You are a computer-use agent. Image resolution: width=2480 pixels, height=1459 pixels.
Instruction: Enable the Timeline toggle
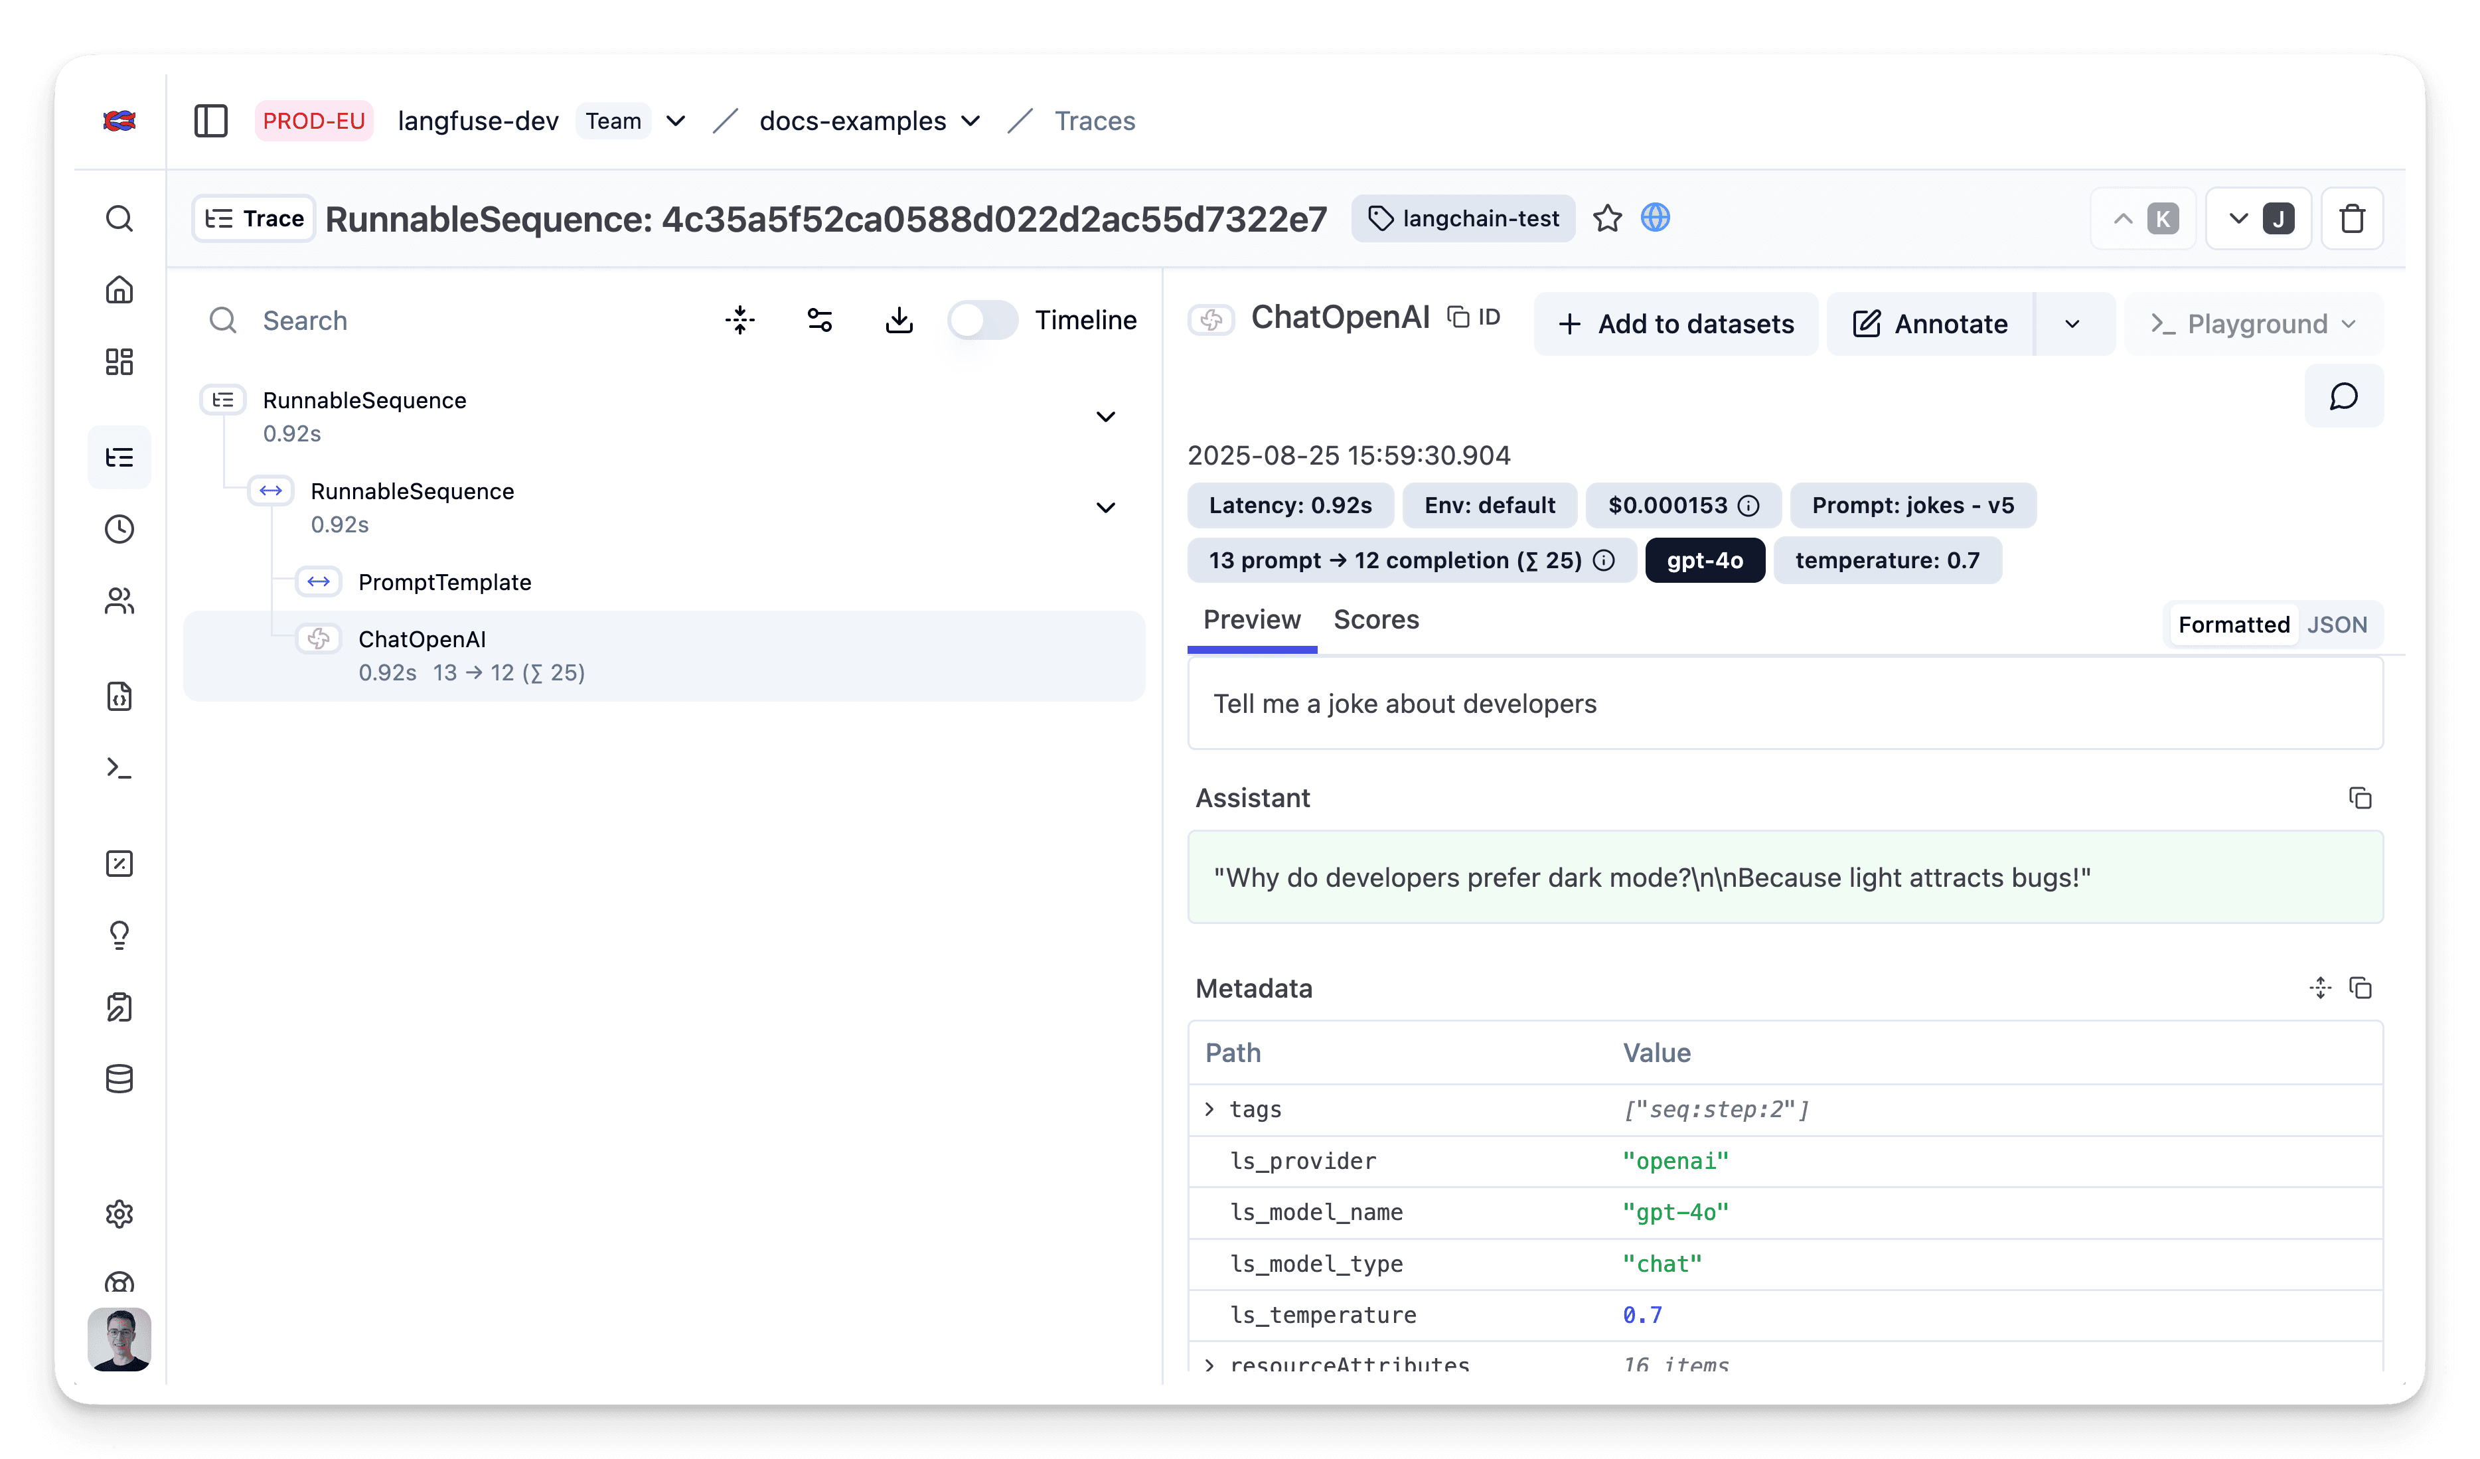click(x=981, y=321)
